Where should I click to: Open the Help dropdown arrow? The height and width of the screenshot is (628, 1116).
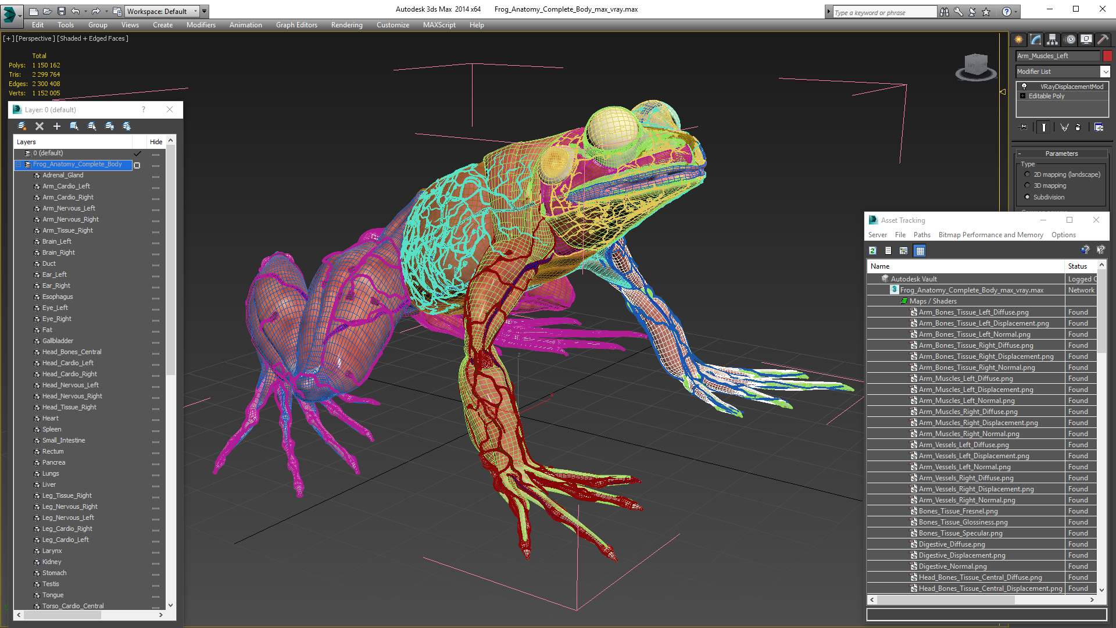click(1015, 12)
